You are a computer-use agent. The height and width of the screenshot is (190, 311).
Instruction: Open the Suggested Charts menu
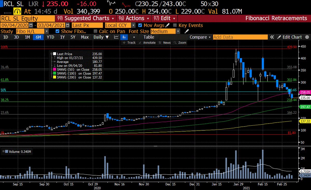(86, 18)
